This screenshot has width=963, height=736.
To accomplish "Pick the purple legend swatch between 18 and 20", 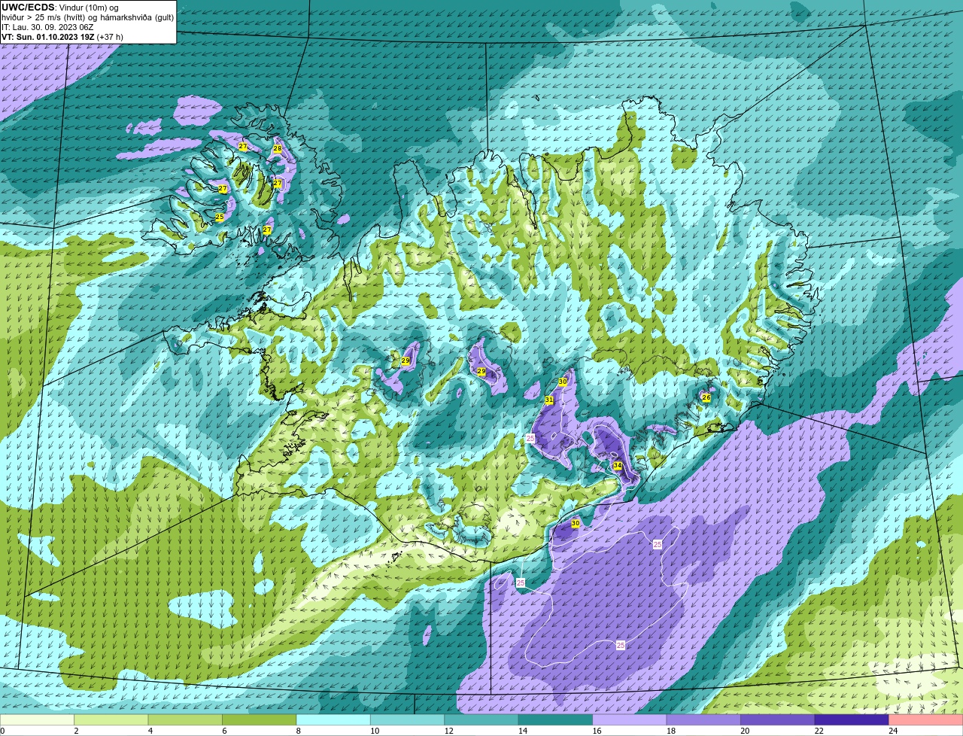I will click(703, 719).
